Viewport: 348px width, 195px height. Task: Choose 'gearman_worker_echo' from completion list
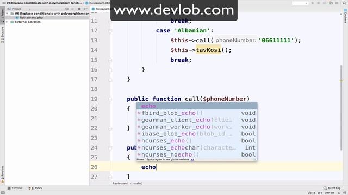pos(197,127)
